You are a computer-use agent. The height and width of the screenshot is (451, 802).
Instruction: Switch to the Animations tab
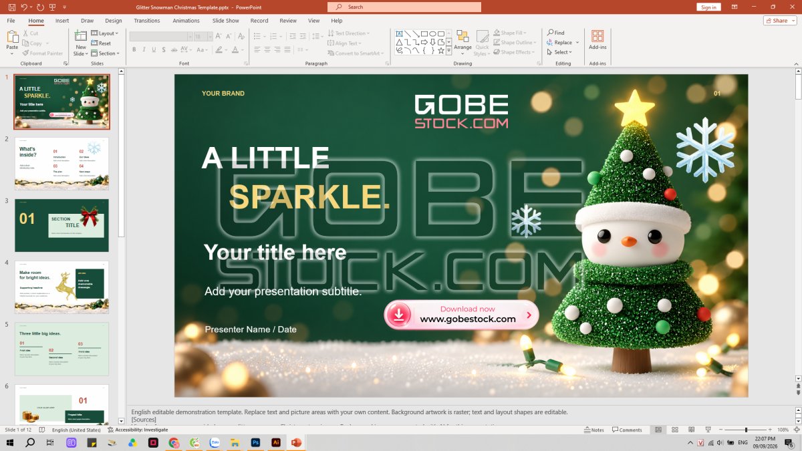click(x=186, y=21)
